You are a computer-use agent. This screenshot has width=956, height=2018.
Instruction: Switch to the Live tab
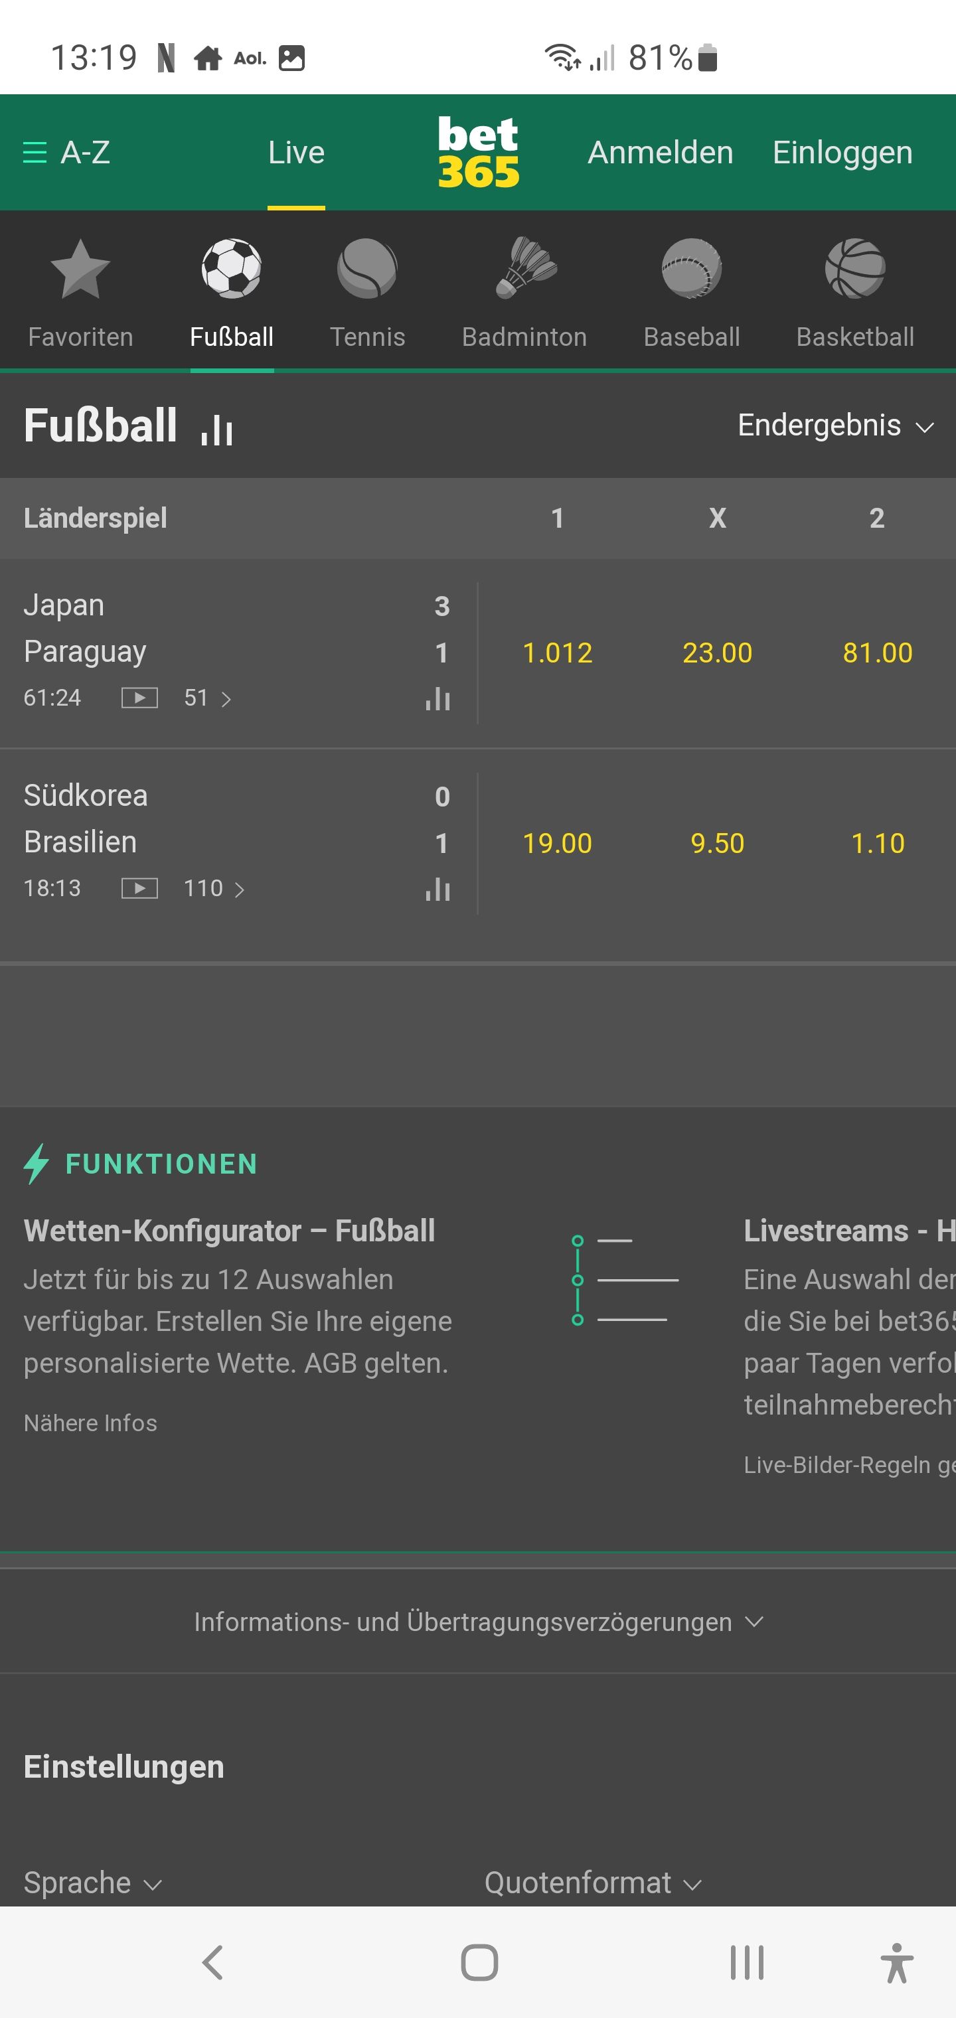(296, 152)
